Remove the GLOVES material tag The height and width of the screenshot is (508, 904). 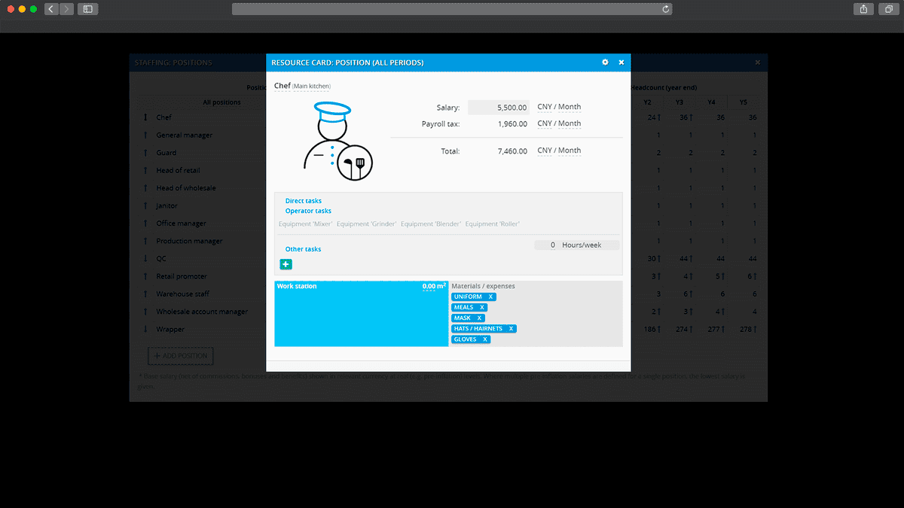(485, 339)
